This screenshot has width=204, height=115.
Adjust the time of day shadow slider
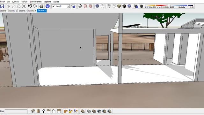point(182,6)
